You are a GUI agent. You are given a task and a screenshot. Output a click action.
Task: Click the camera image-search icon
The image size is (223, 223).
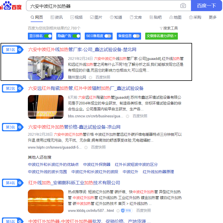(x=183, y=6)
